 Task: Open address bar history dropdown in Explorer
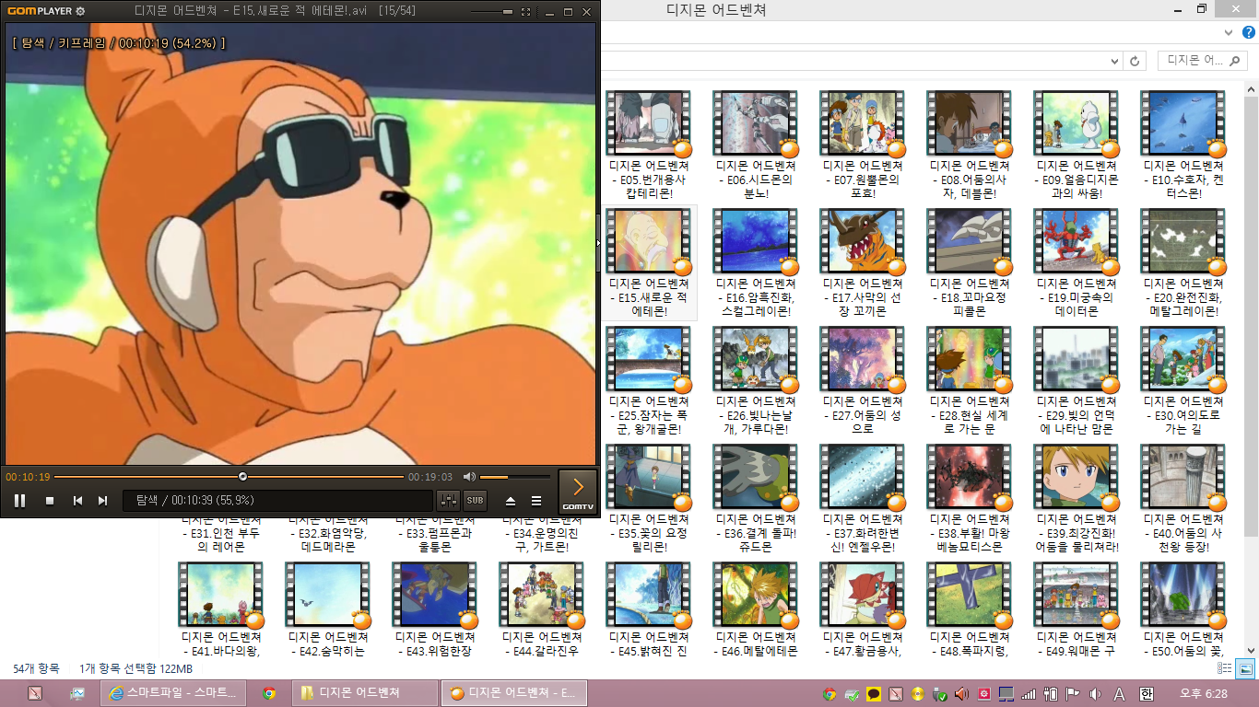tap(1113, 61)
